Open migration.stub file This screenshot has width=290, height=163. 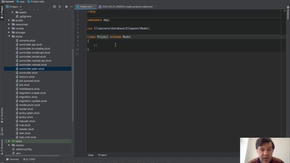[x=28, y=97]
